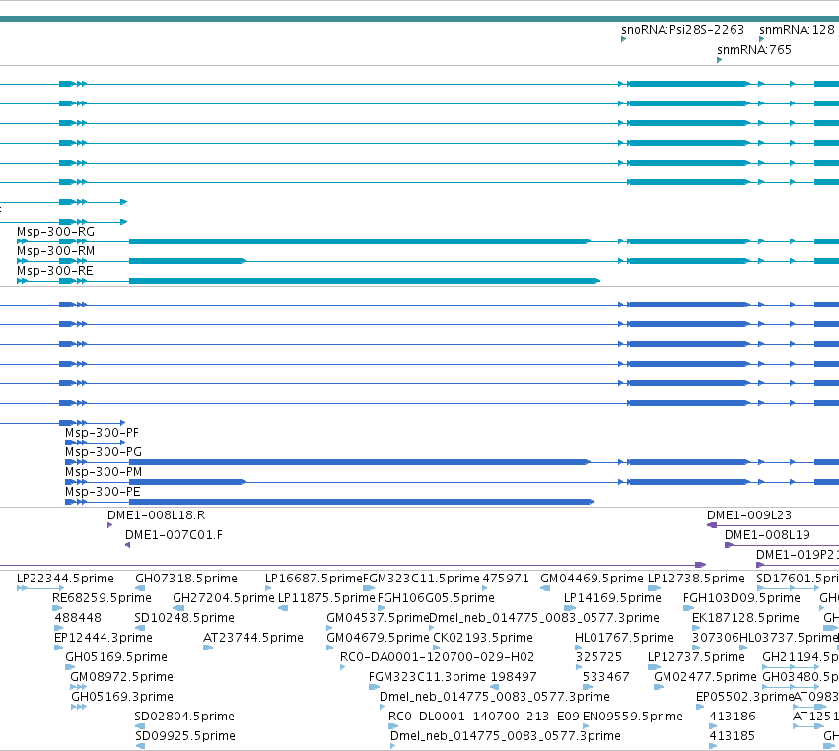Click the 198497 feature label
The width and height of the screenshot is (839, 751).
pyautogui.click(x=514, y=678)
